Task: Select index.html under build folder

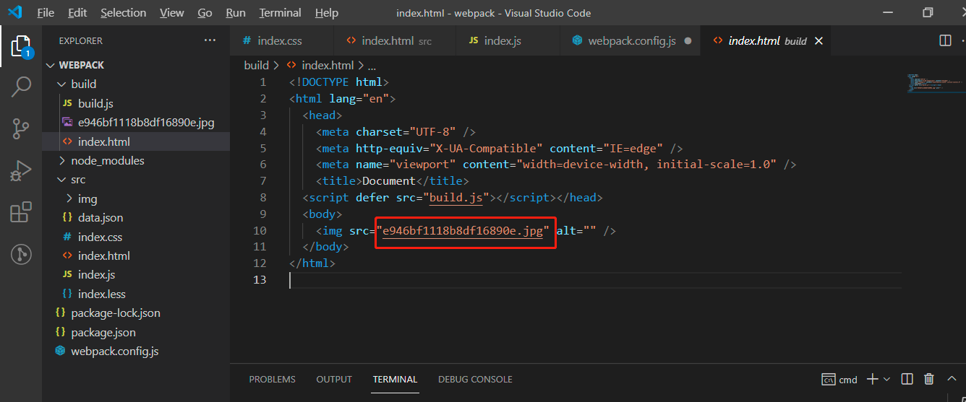Action: coord(136,141)
